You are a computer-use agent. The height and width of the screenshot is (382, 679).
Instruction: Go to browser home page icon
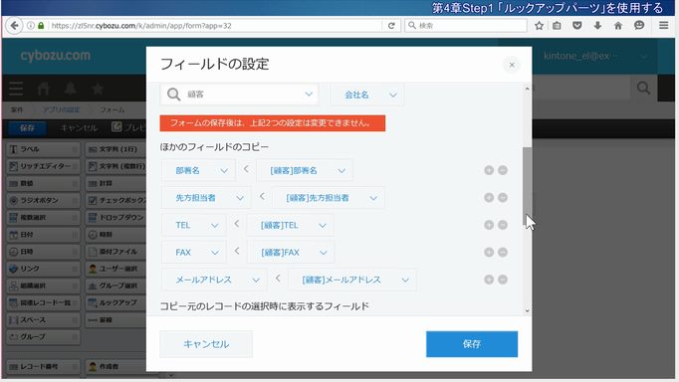(x=618, y=26)
